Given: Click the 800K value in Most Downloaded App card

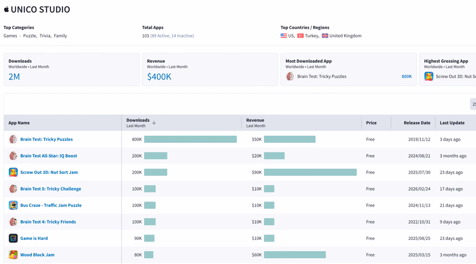Looking at the screenshot, I should 406,77.
